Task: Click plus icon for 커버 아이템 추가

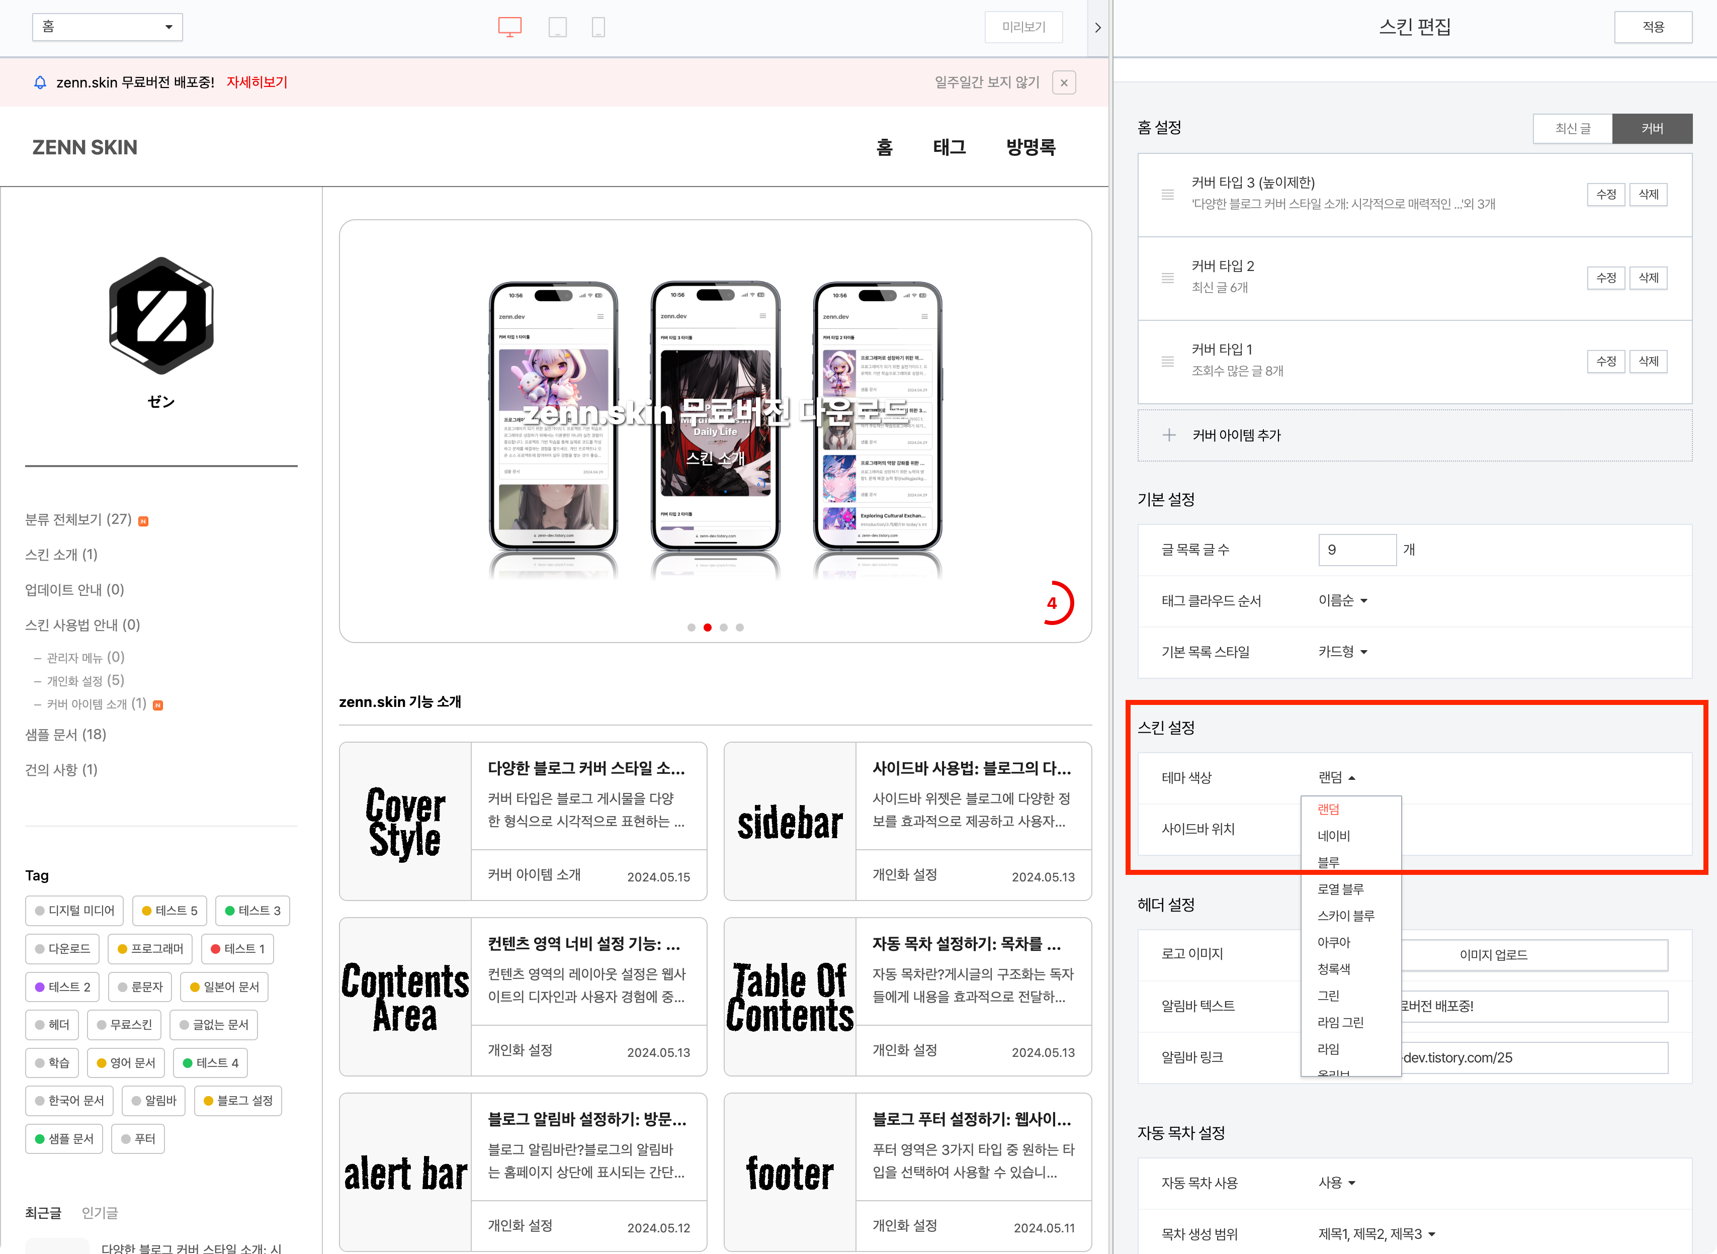Action: pos(1169,435)
